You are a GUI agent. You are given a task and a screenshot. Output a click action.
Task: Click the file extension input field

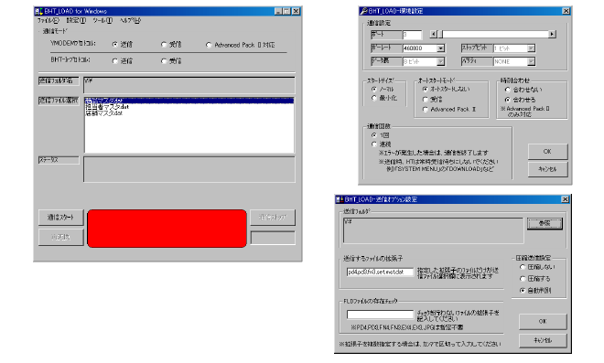[x=380, y=272]
